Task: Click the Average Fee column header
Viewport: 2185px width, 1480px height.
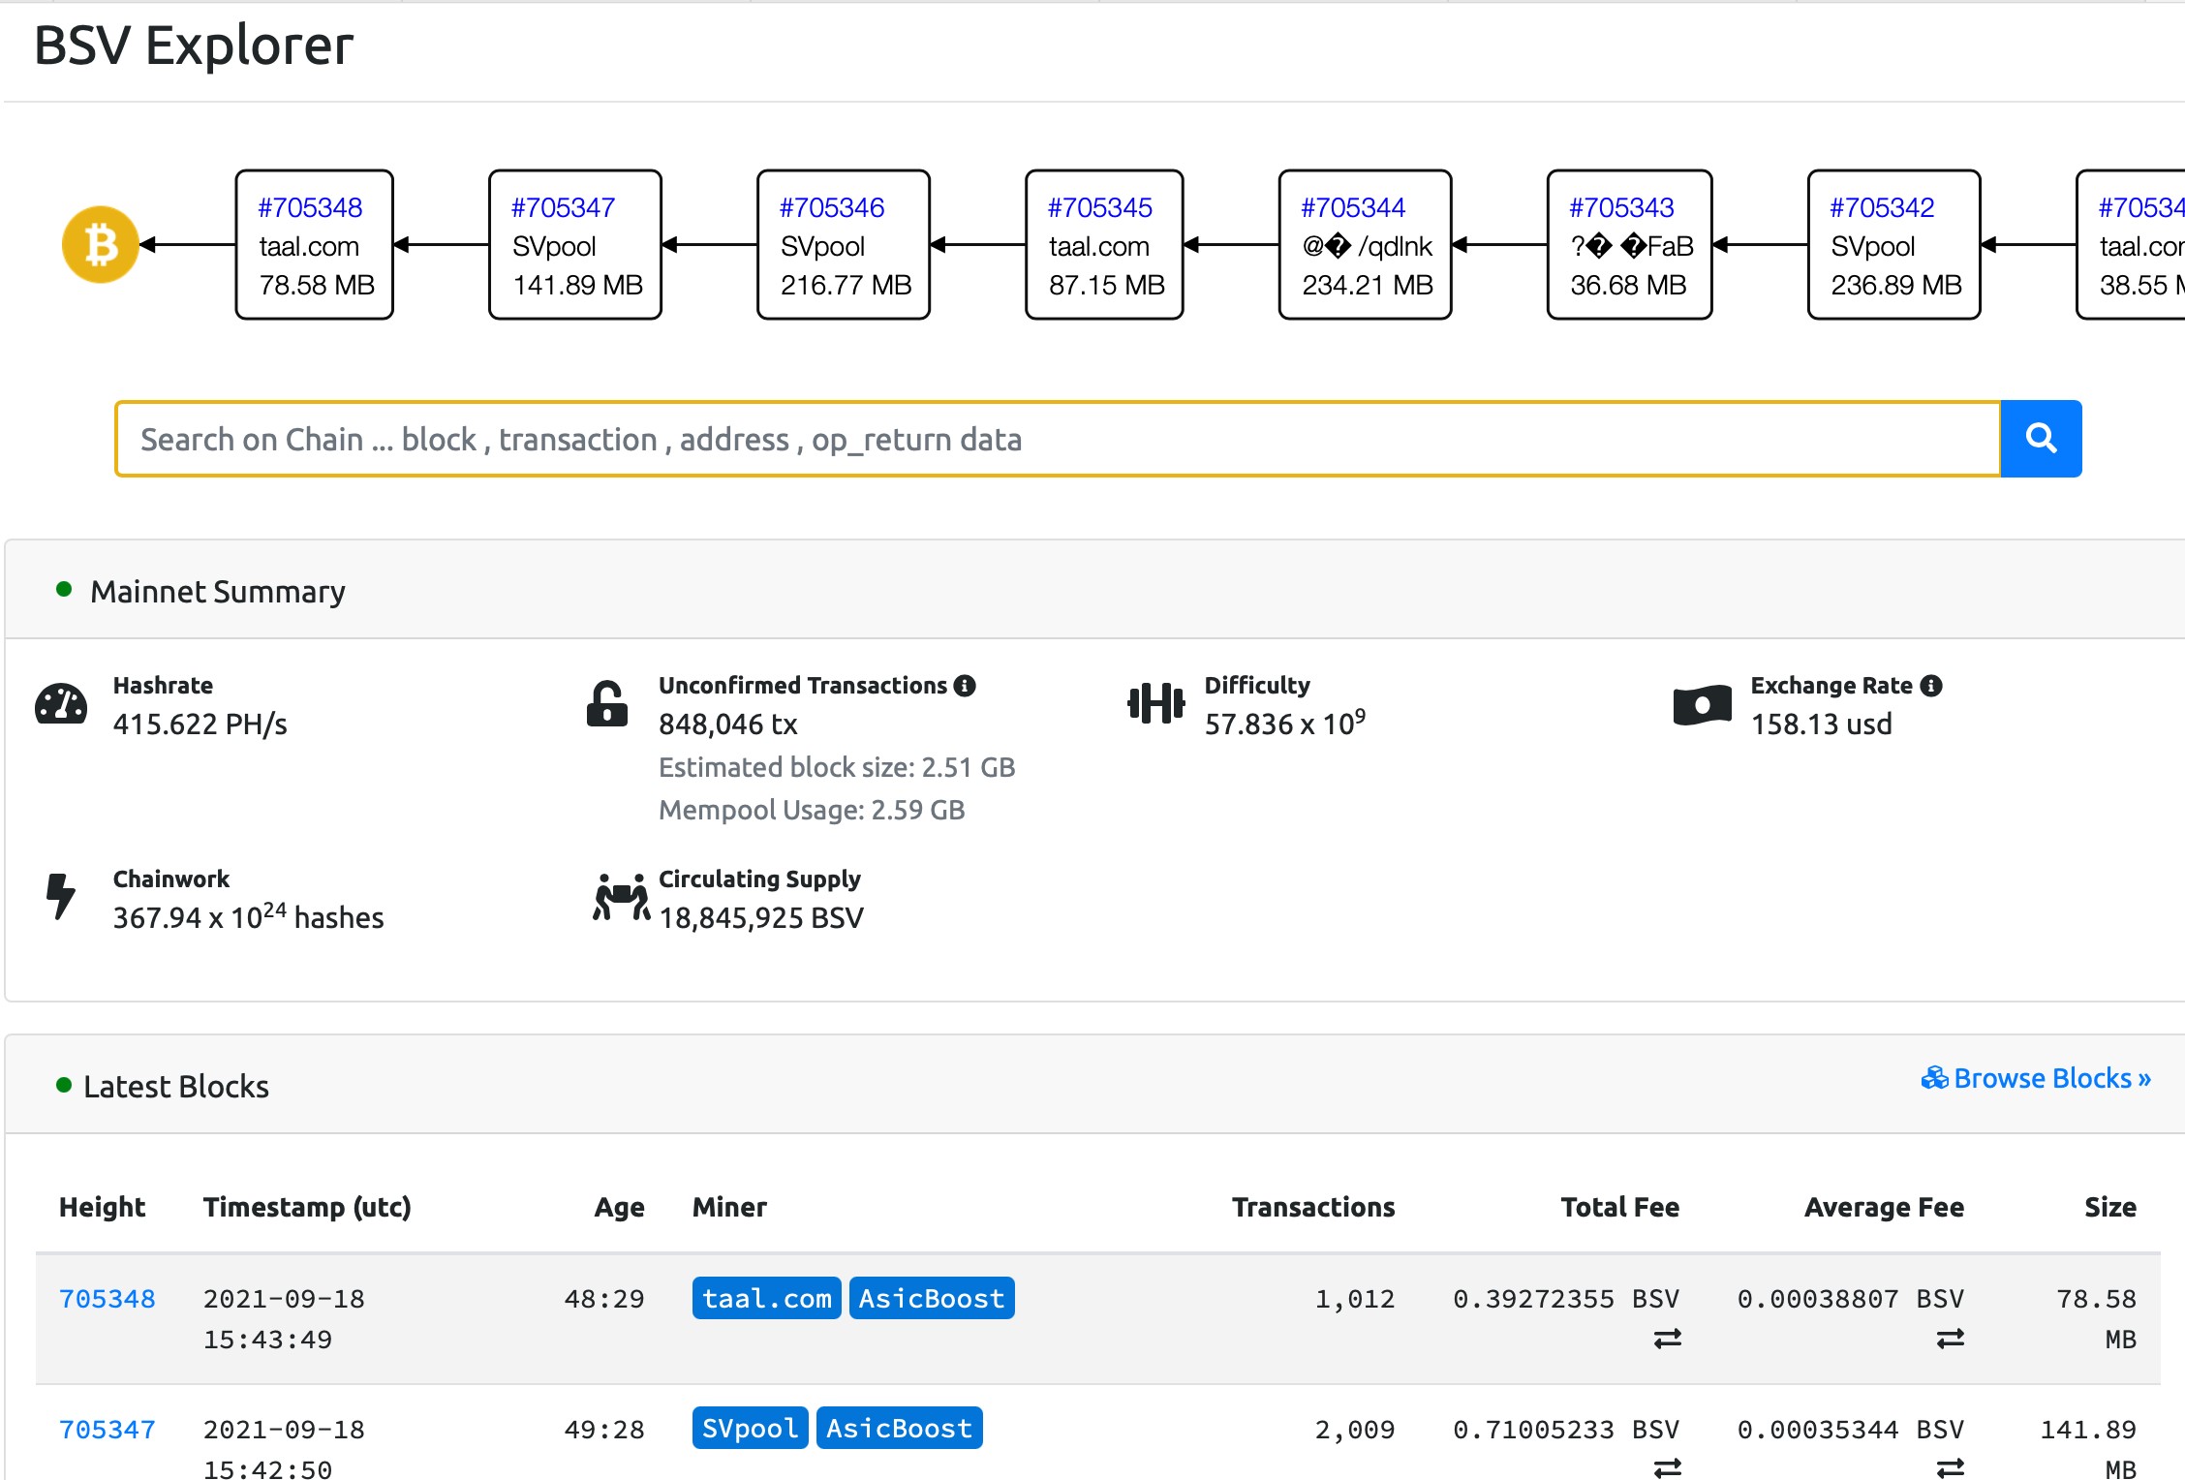Action: [x=1884, y=1208]
